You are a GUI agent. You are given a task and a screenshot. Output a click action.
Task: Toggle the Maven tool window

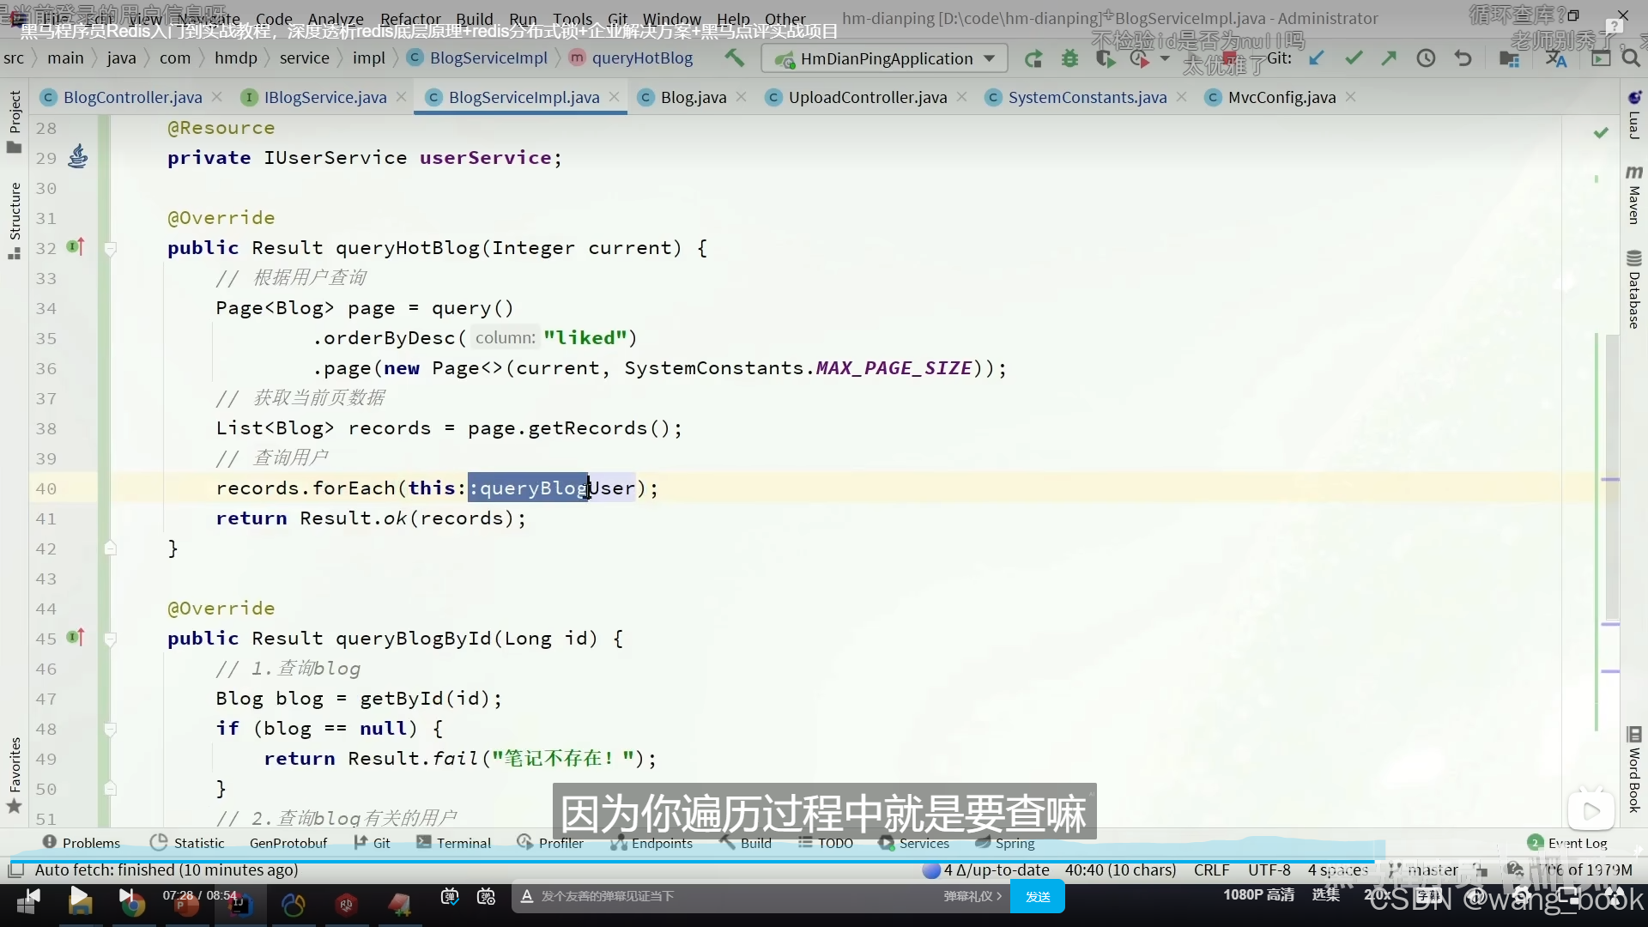(1634, 195)
